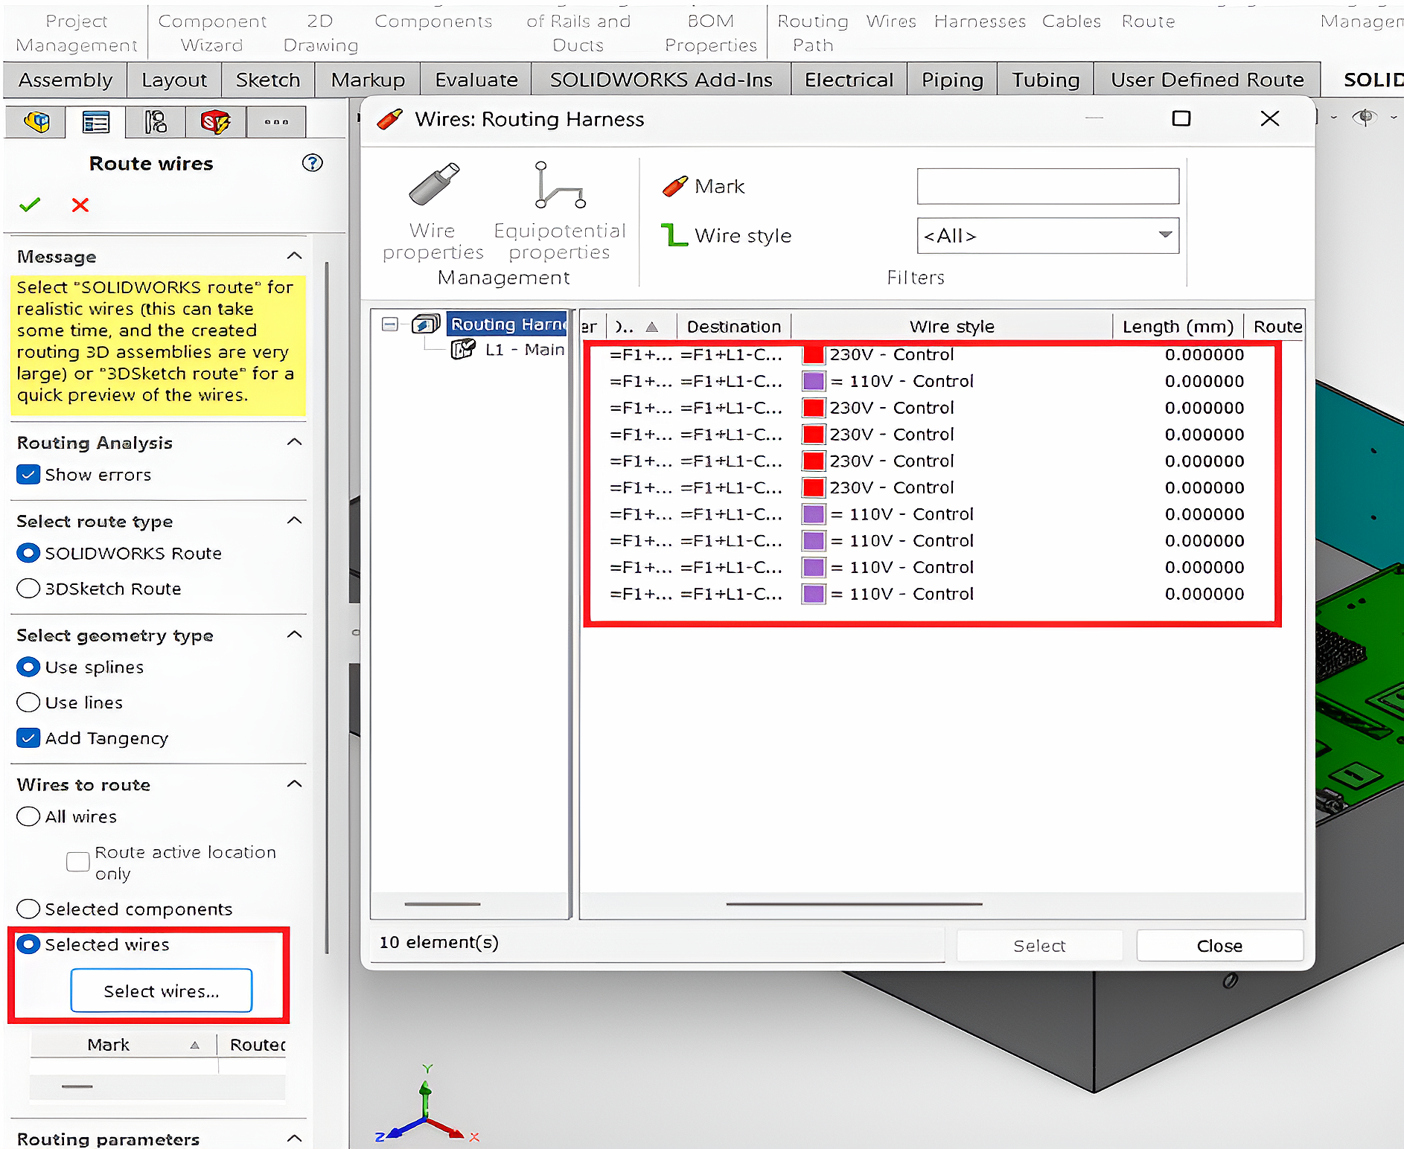Viewport: 1404px width, 1149px height.
Task: Open Wire properties in Management group
Action: pyautogui.click(x=433, y=211)
